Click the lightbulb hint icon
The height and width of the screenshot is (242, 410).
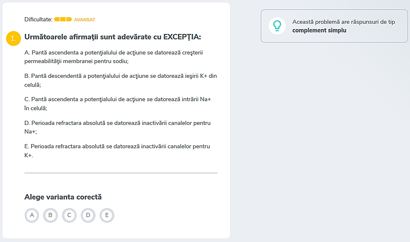coord(277,26)
